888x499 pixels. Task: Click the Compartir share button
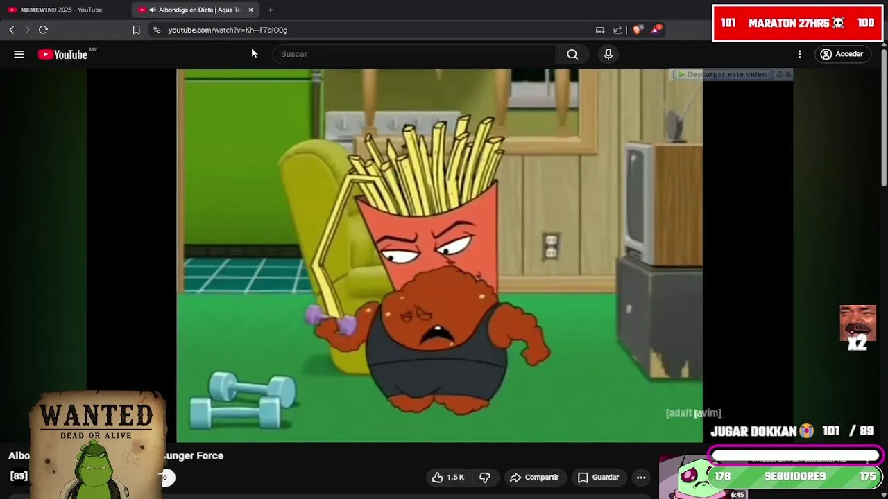(x=534, y=477)
